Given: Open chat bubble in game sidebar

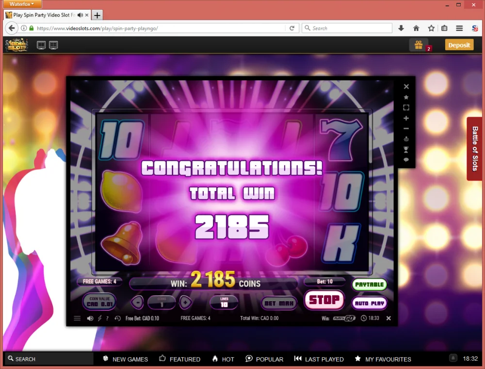Looking at the screenshot, I should click(406, 160).
